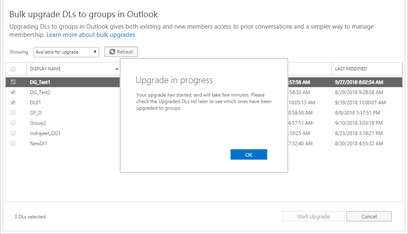
Task: Click the Refresh button
Action: (x=121, y=52)
